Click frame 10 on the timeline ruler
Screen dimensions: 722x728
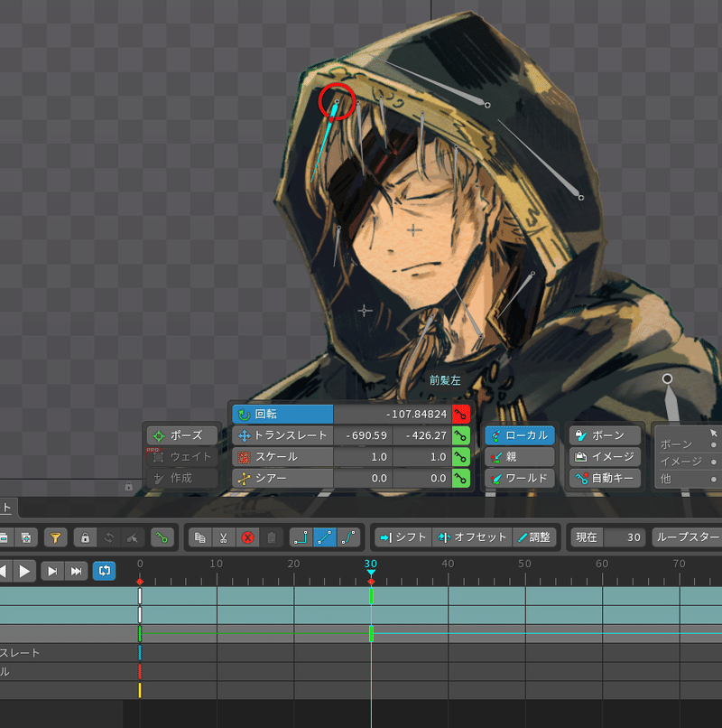pyautogui.click(x=217, y=564)
